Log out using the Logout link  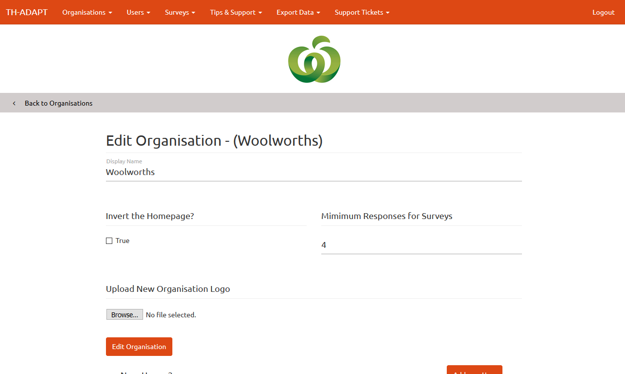coord(604,12)
